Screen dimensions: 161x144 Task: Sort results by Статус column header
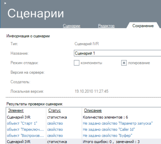pyautogui.click(x=54, y=110)
